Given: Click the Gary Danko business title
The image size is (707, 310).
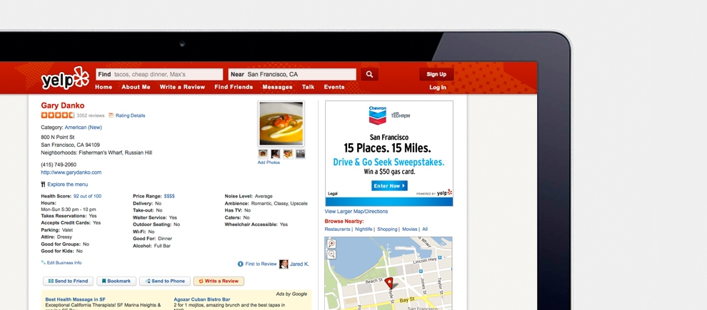Looking at the screenshot, I should (x=63, y=105).
